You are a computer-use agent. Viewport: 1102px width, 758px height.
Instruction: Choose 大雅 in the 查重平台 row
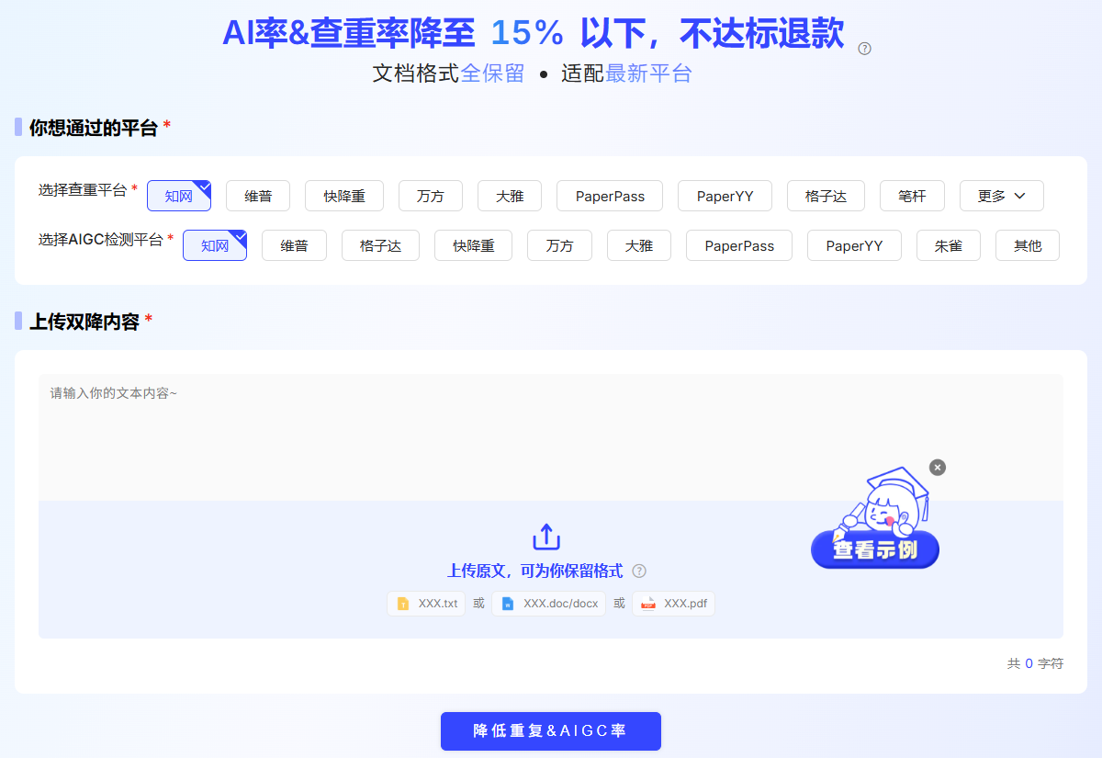[x=510, y=196]
